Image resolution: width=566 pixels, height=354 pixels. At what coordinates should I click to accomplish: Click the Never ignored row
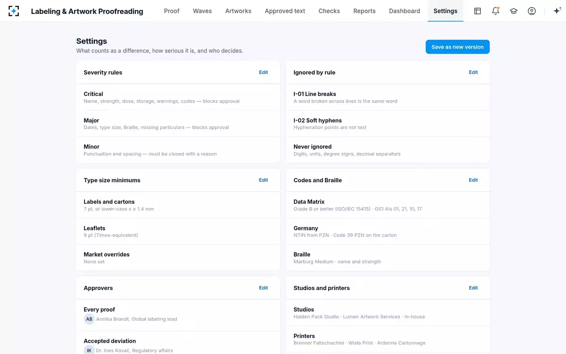388,150
